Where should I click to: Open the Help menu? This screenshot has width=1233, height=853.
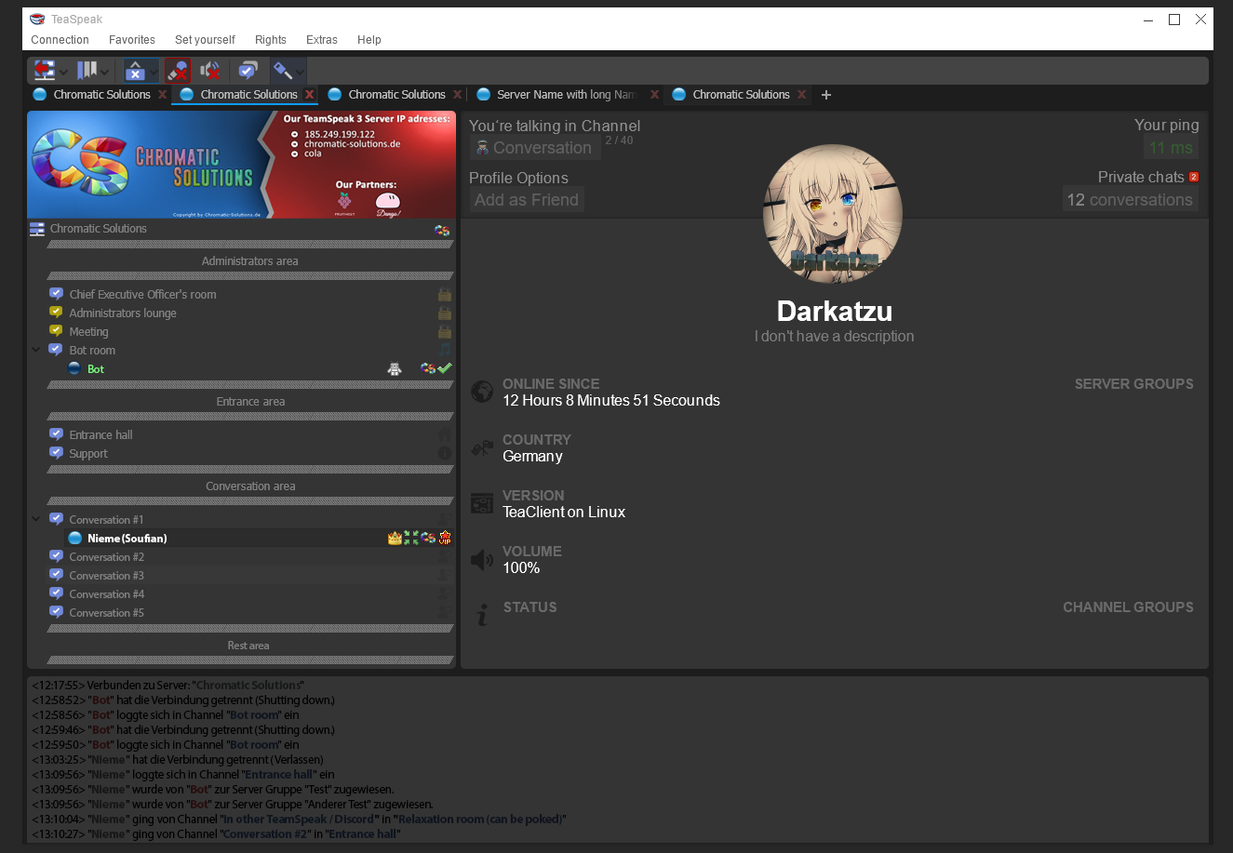tap(369, 40)
